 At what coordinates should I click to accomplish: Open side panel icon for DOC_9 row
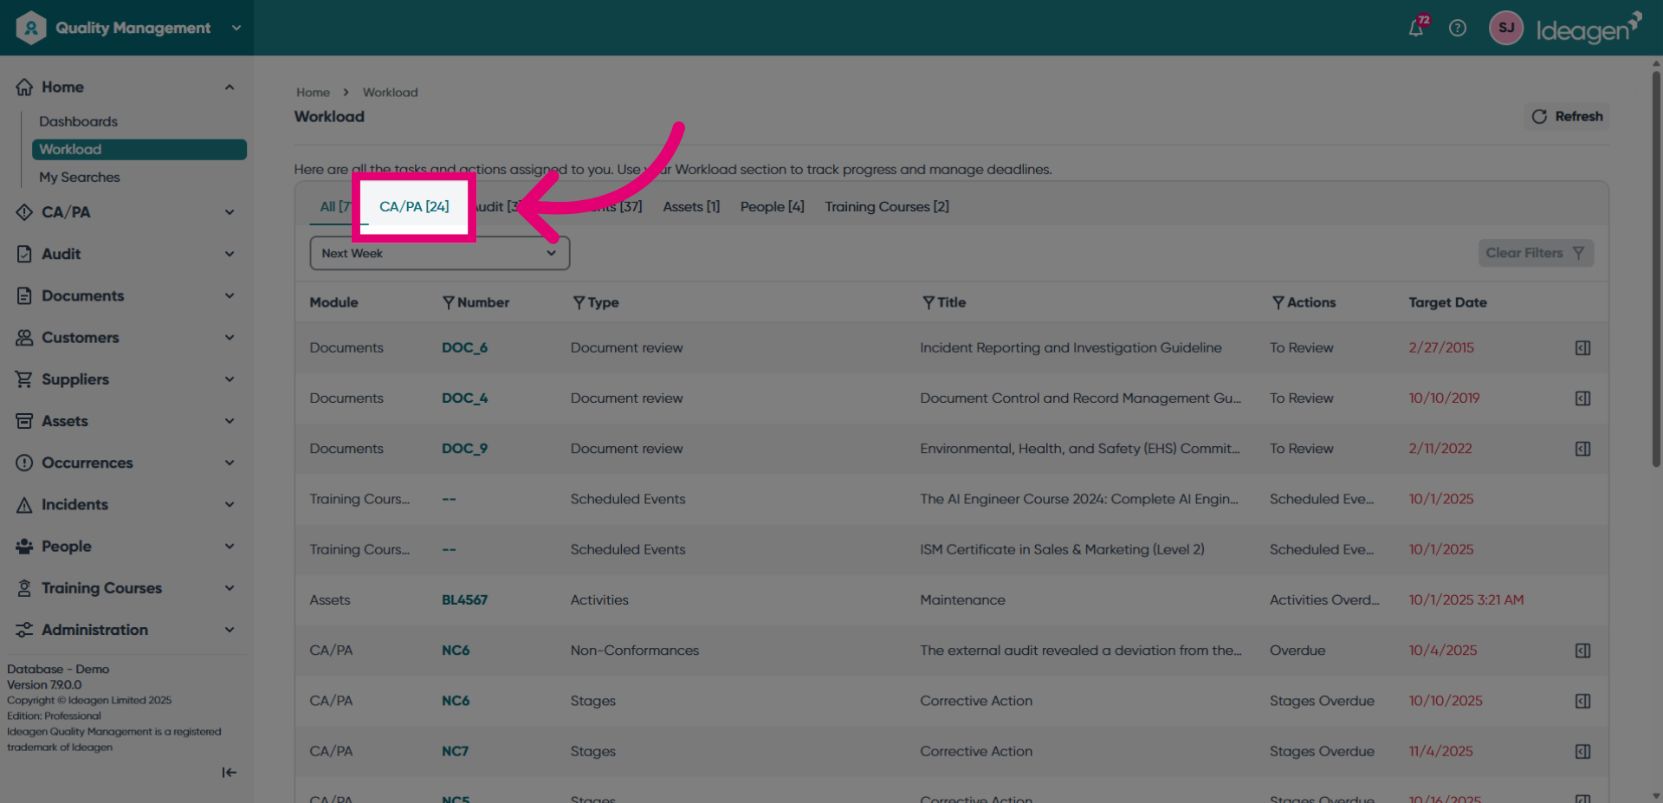coord(1582,449)
